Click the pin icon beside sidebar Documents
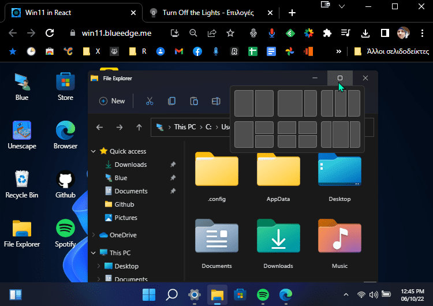Image resolution: width=433 pixels, height=306 pixels. (173, 191)
